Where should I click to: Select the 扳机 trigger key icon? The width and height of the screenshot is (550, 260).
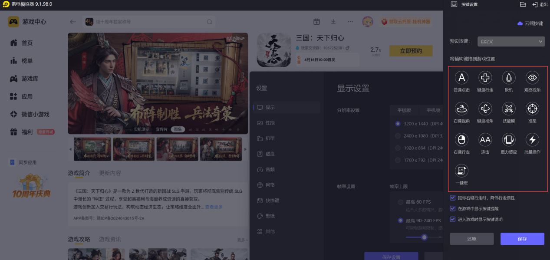coord(509,78)
